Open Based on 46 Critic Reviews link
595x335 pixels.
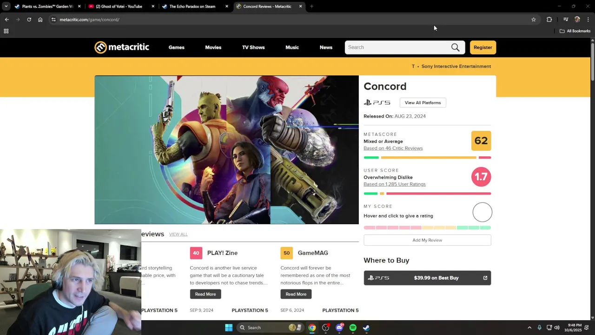tap(393, 148)
